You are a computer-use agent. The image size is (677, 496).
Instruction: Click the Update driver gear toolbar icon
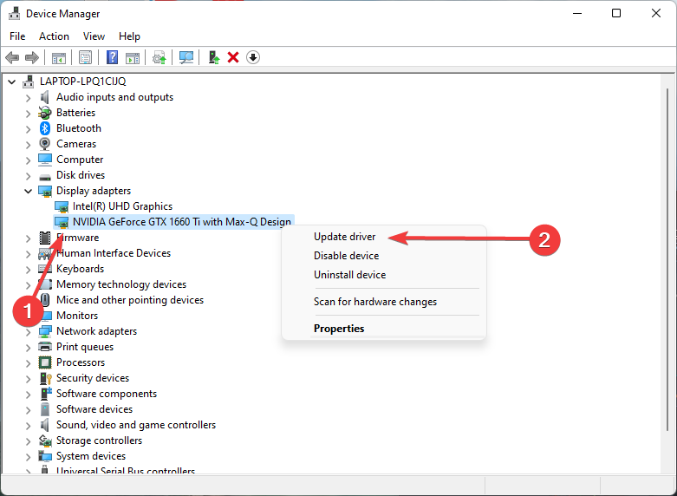click(159, 57)
